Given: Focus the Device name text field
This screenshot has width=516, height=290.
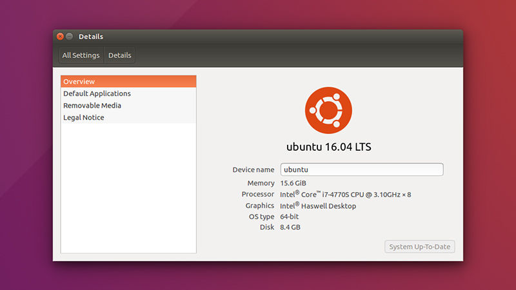Looking at the screenshot, I should pyautogui.click(x=361, y=169).
